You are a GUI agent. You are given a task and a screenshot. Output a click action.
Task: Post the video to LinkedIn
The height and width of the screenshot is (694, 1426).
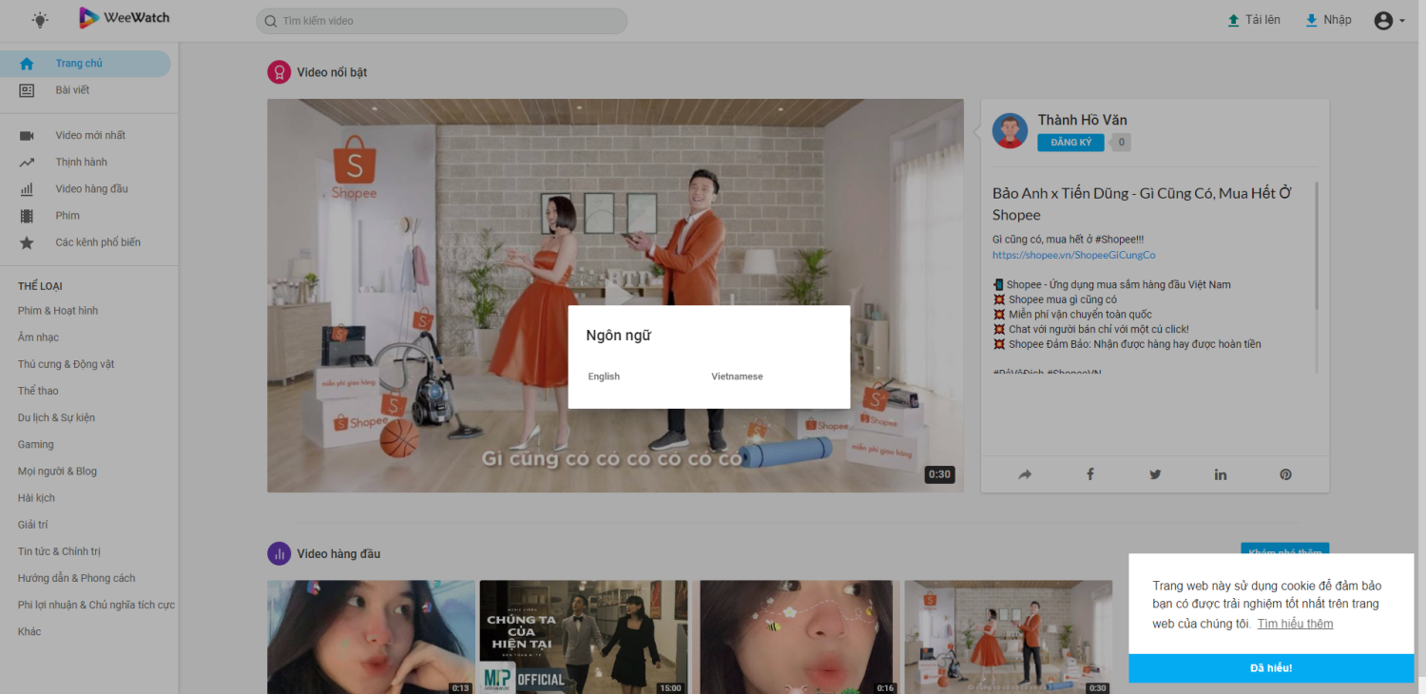point(1220,473)
